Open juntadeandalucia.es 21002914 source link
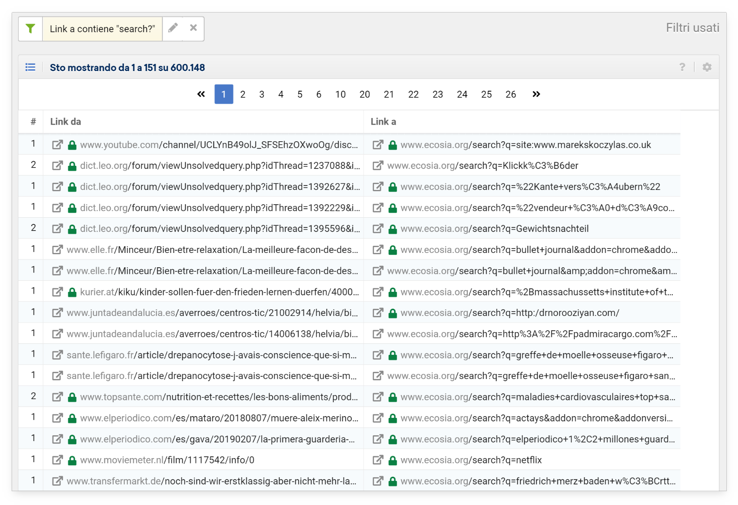Viewport: 738px width, 505px height. pyautogui.click(x=212, y=313)
